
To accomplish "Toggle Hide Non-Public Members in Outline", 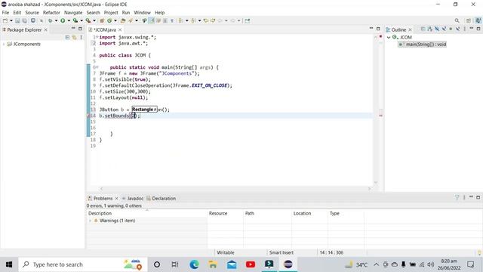I will tap(451, 29).
